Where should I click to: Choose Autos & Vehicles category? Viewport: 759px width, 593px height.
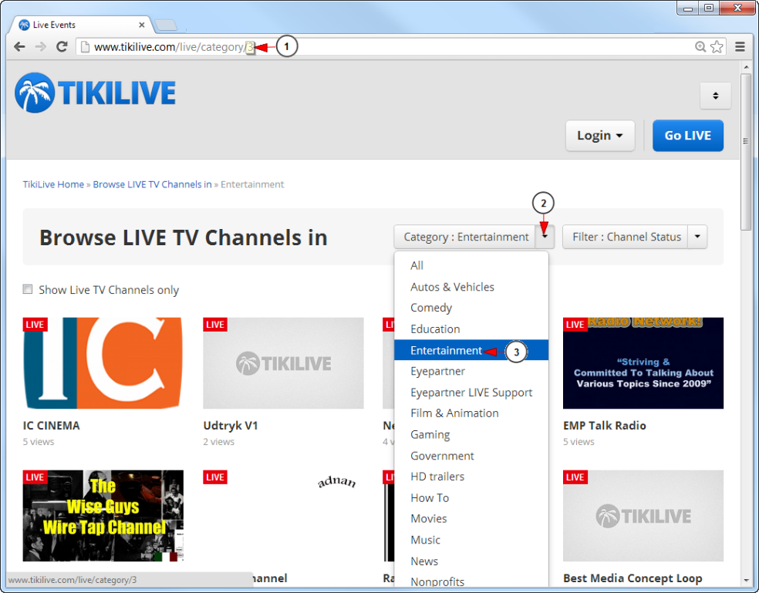click(x=471, y=287)
